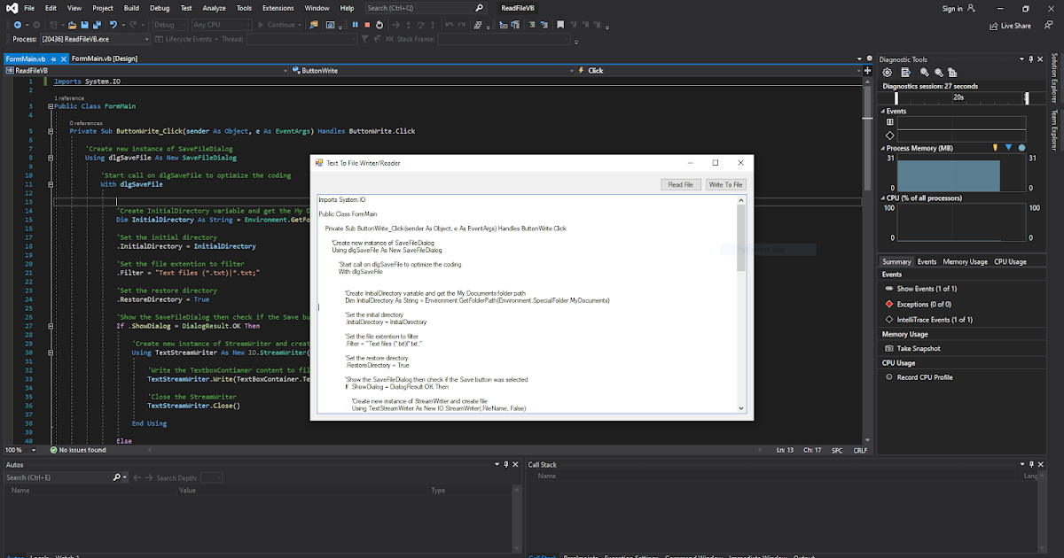Open the Debug menu
Viewport: 1064px width, 558px height.
[159, 8]
